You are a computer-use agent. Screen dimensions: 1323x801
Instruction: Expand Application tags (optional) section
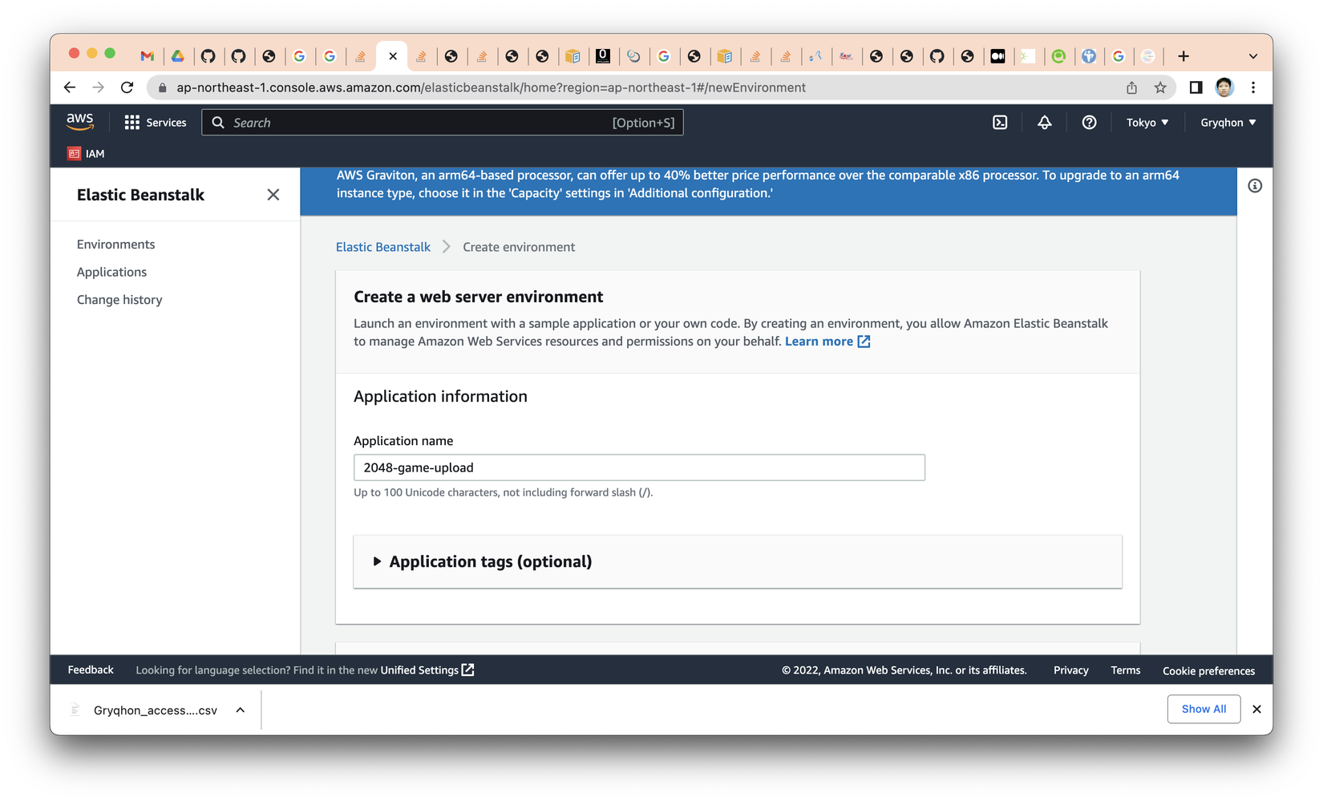pos(483,561)
